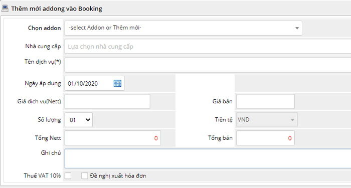Click the Thêm mới addong vào Booking title
Image resolution: width=351 pixels, height=188 pixels.
[57, 9]
